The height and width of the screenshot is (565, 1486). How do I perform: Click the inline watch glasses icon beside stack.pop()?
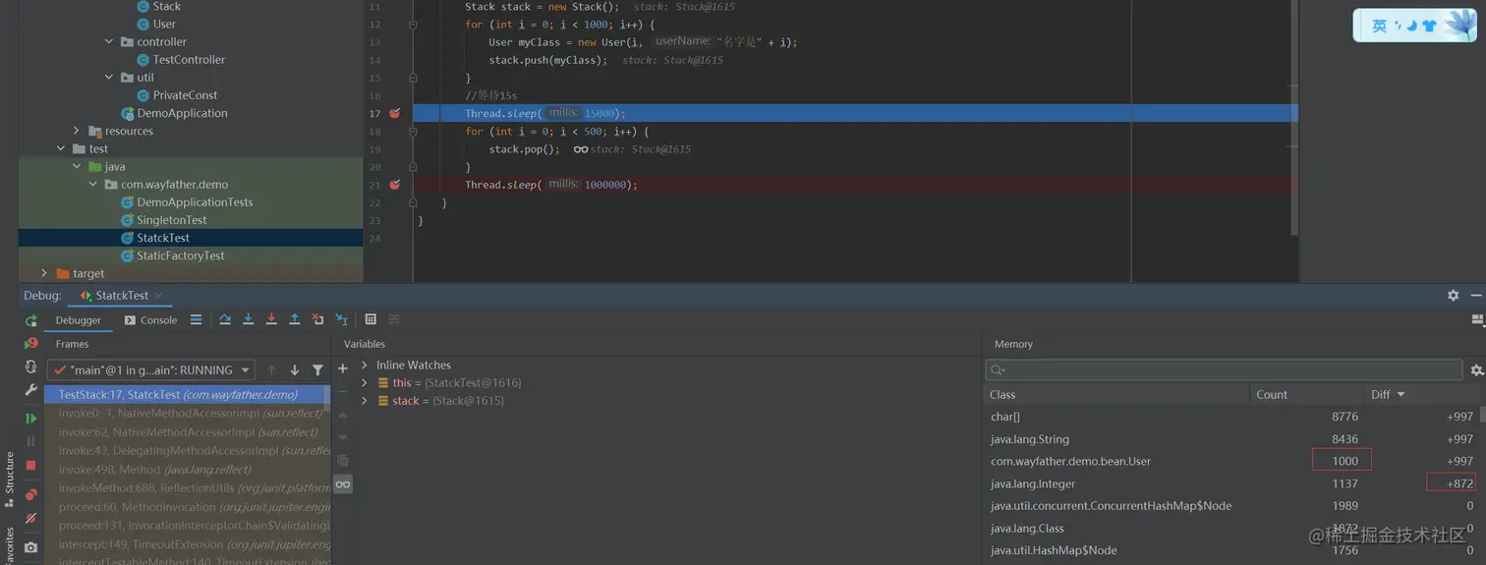581,149
